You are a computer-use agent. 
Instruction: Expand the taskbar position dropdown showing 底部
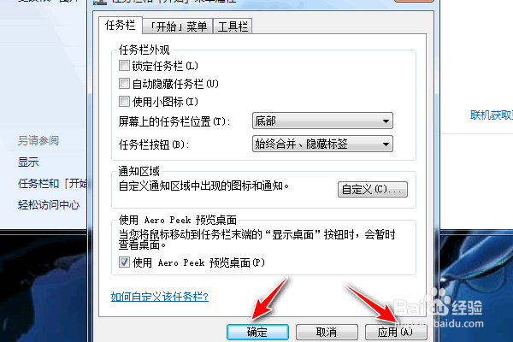(322, 121)
